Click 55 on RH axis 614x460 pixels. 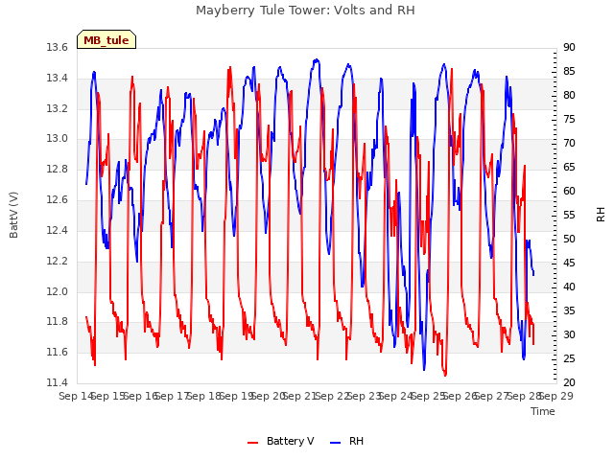(x=569, y=215)
